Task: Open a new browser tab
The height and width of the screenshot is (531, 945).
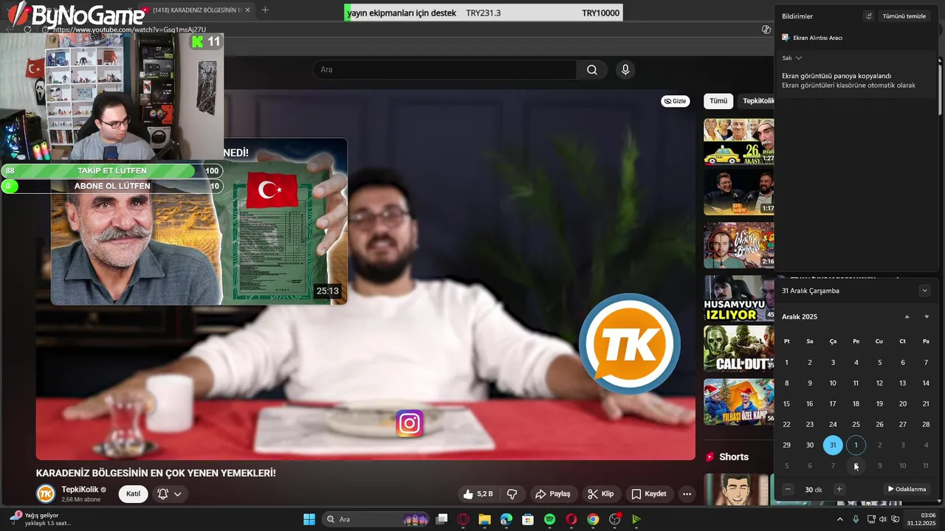Action: (265, 10)
